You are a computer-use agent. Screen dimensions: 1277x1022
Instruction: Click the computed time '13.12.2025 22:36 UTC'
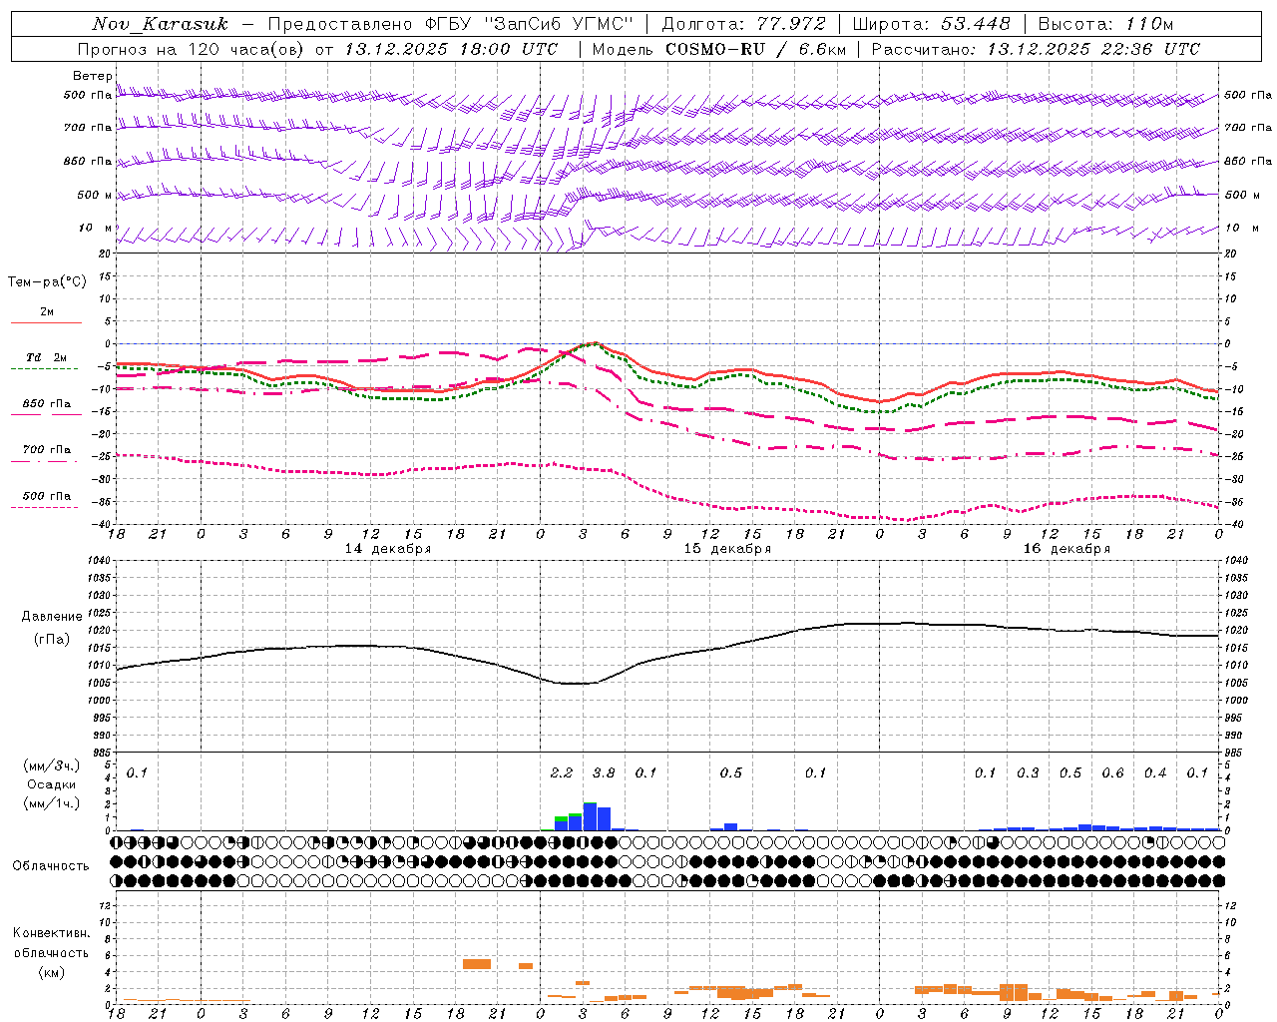click(1093, 49)
